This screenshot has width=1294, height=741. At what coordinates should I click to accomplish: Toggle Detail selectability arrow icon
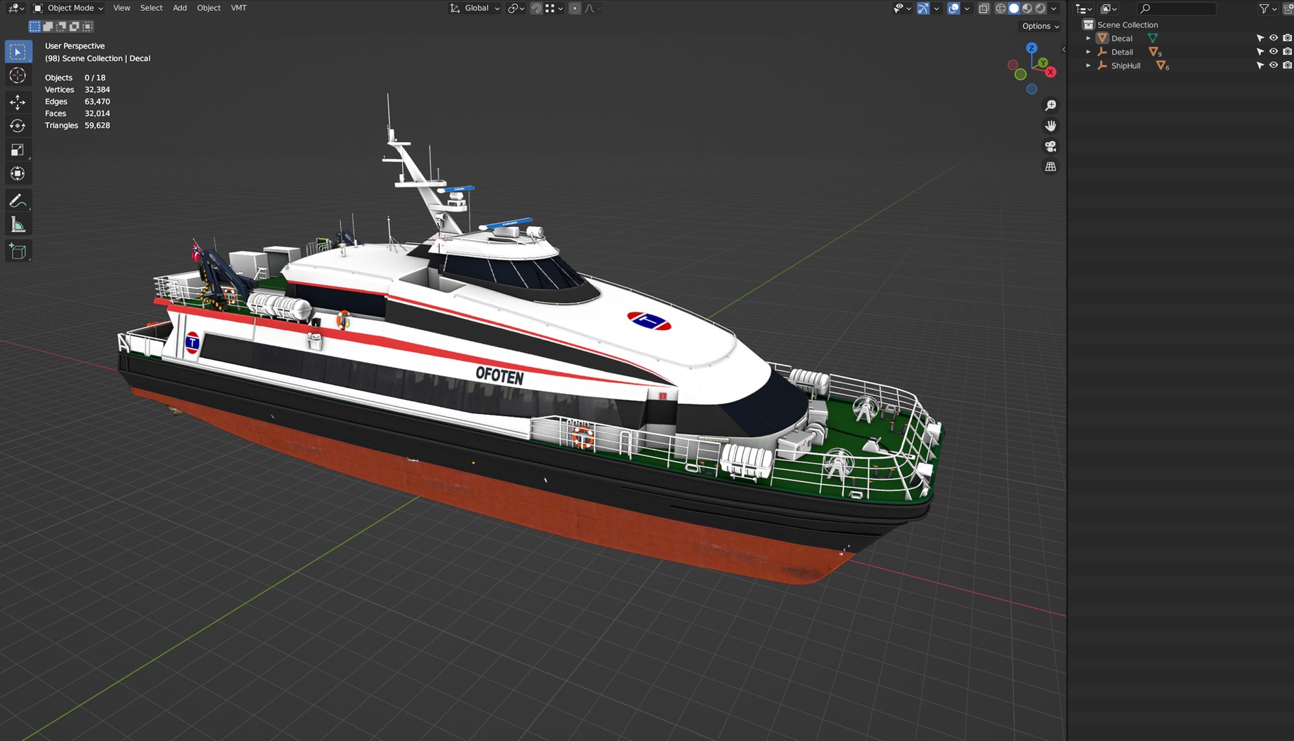coord(1260,51)
